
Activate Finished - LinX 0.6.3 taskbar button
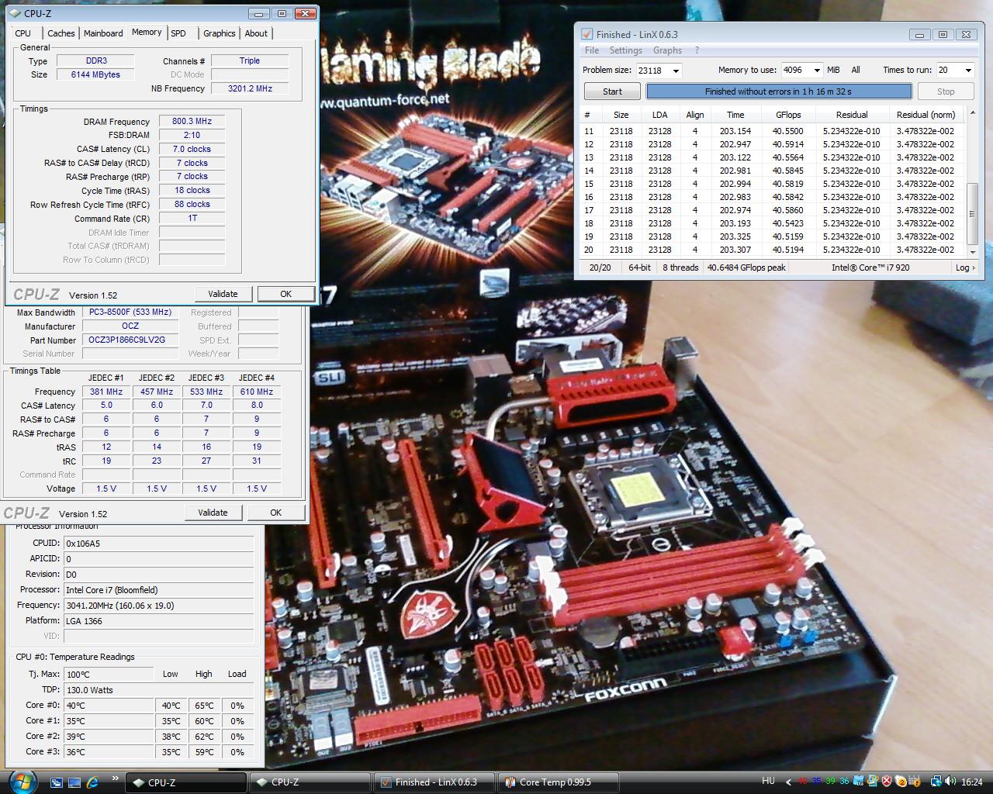pos(434,782)
